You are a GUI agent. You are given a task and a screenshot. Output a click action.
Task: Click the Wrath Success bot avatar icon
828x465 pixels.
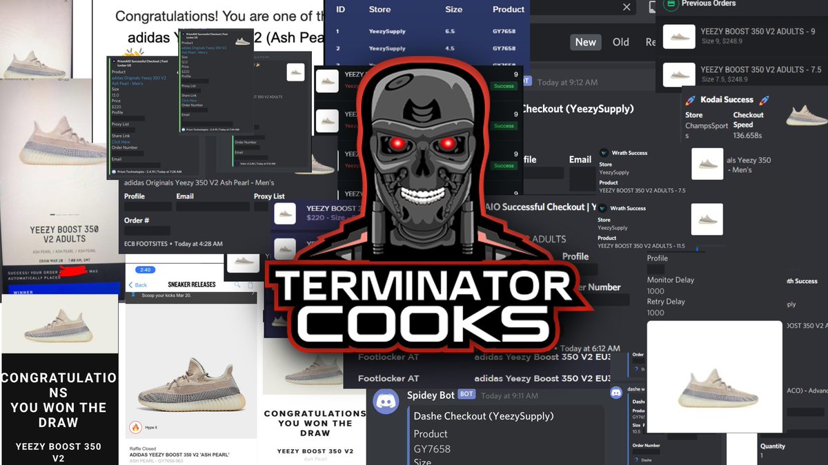tap(604, 152)
